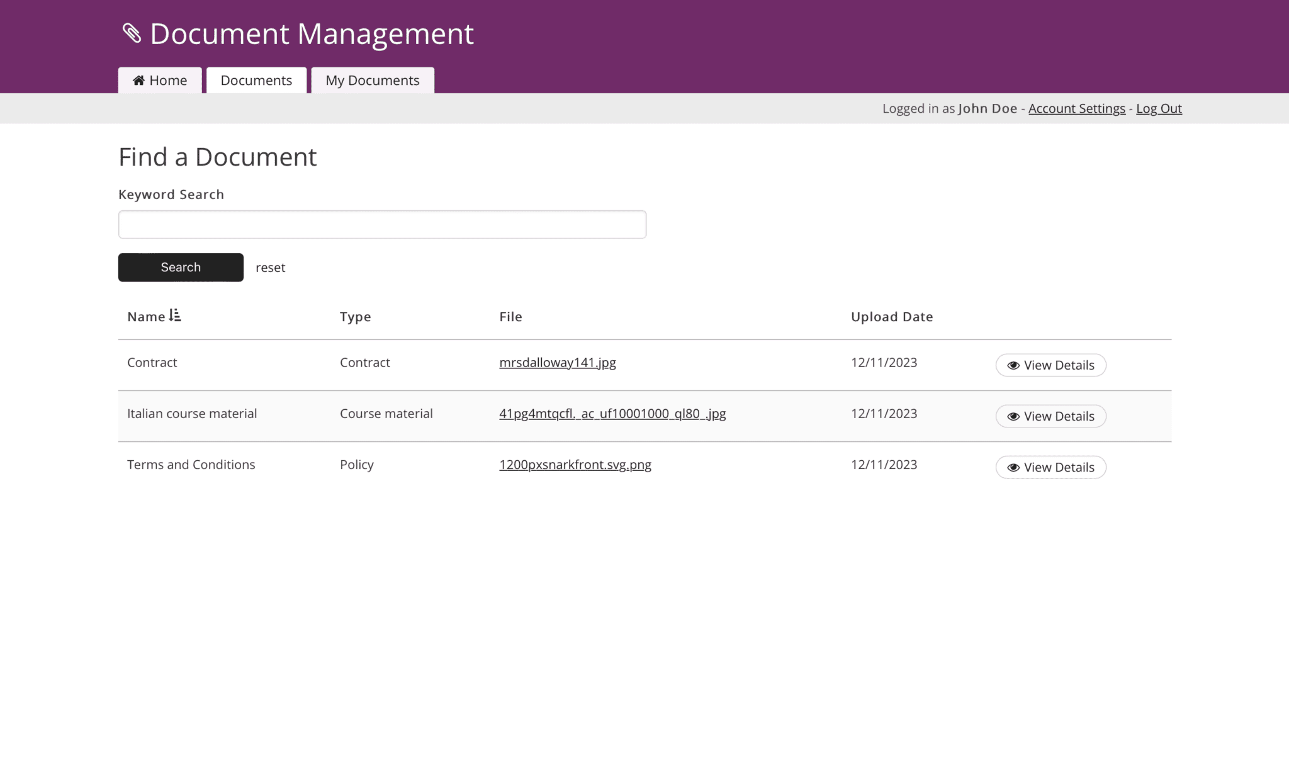
Task: Open Account Settings
Action: [x=1076, y=108]
